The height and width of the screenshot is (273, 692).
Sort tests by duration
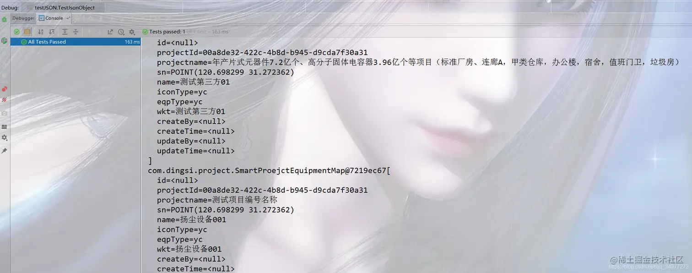pos(52,32)
